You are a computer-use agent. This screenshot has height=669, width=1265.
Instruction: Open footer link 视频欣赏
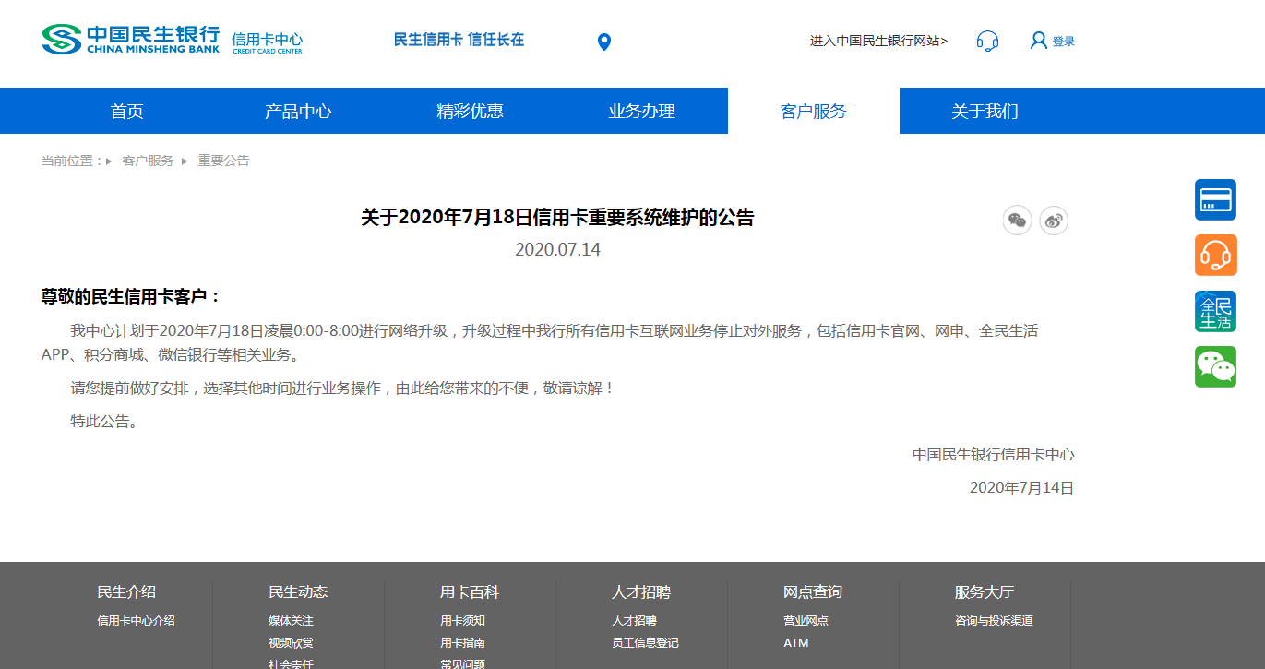[291, 643]
